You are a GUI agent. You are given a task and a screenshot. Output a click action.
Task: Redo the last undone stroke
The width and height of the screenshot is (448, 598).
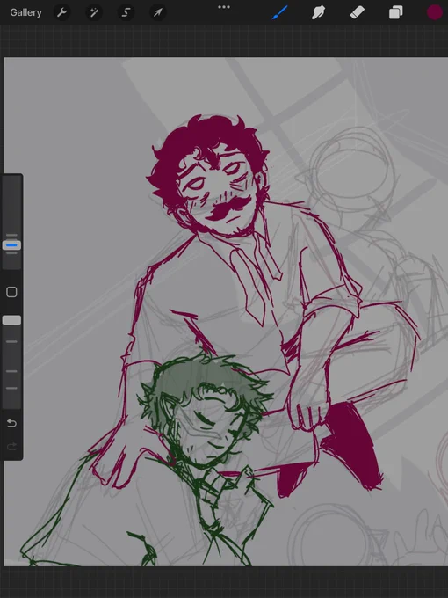[11, 446]
